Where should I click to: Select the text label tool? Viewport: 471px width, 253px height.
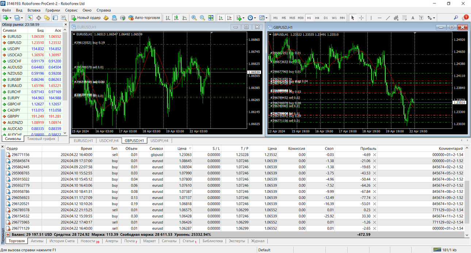click(x=421, y=18)
